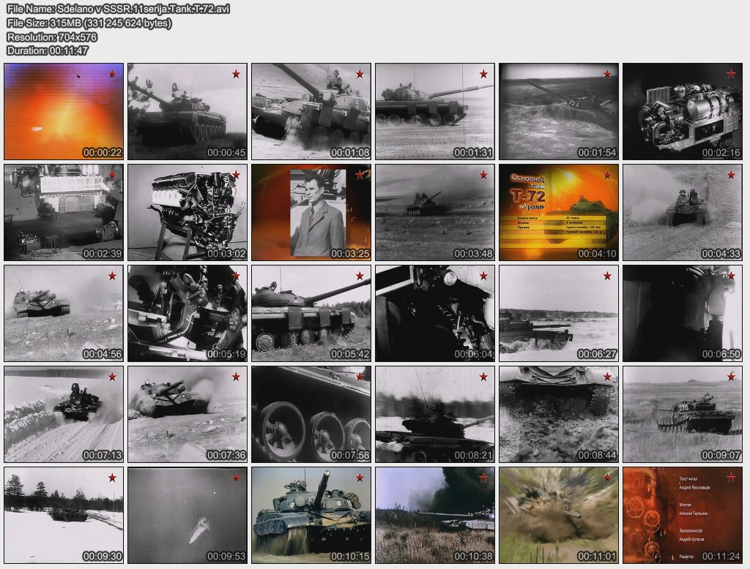Open the 00:10:38 black smoke thumbnail
This screenshot has height=569, width=750.
point(434,515)
